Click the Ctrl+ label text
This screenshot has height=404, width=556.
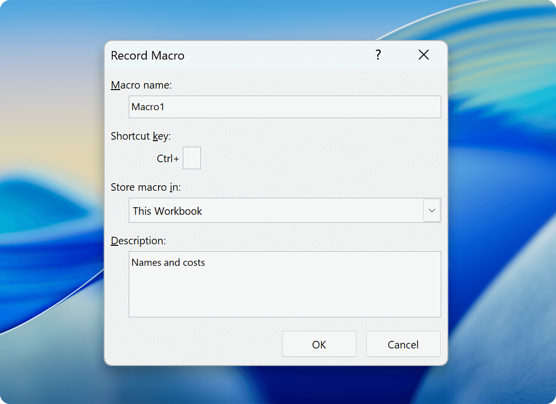[167, 158]
